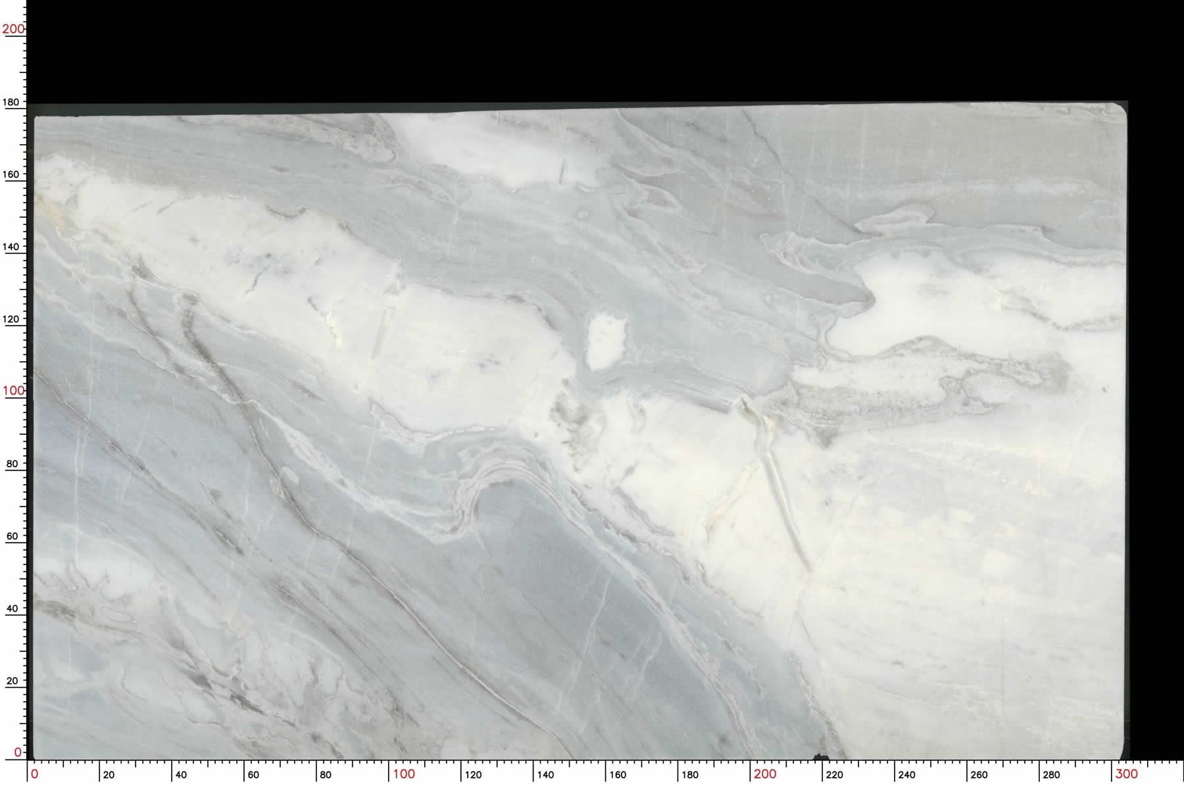
Task: Click the red 0 on vertical ruler
Action: point(18,752)
